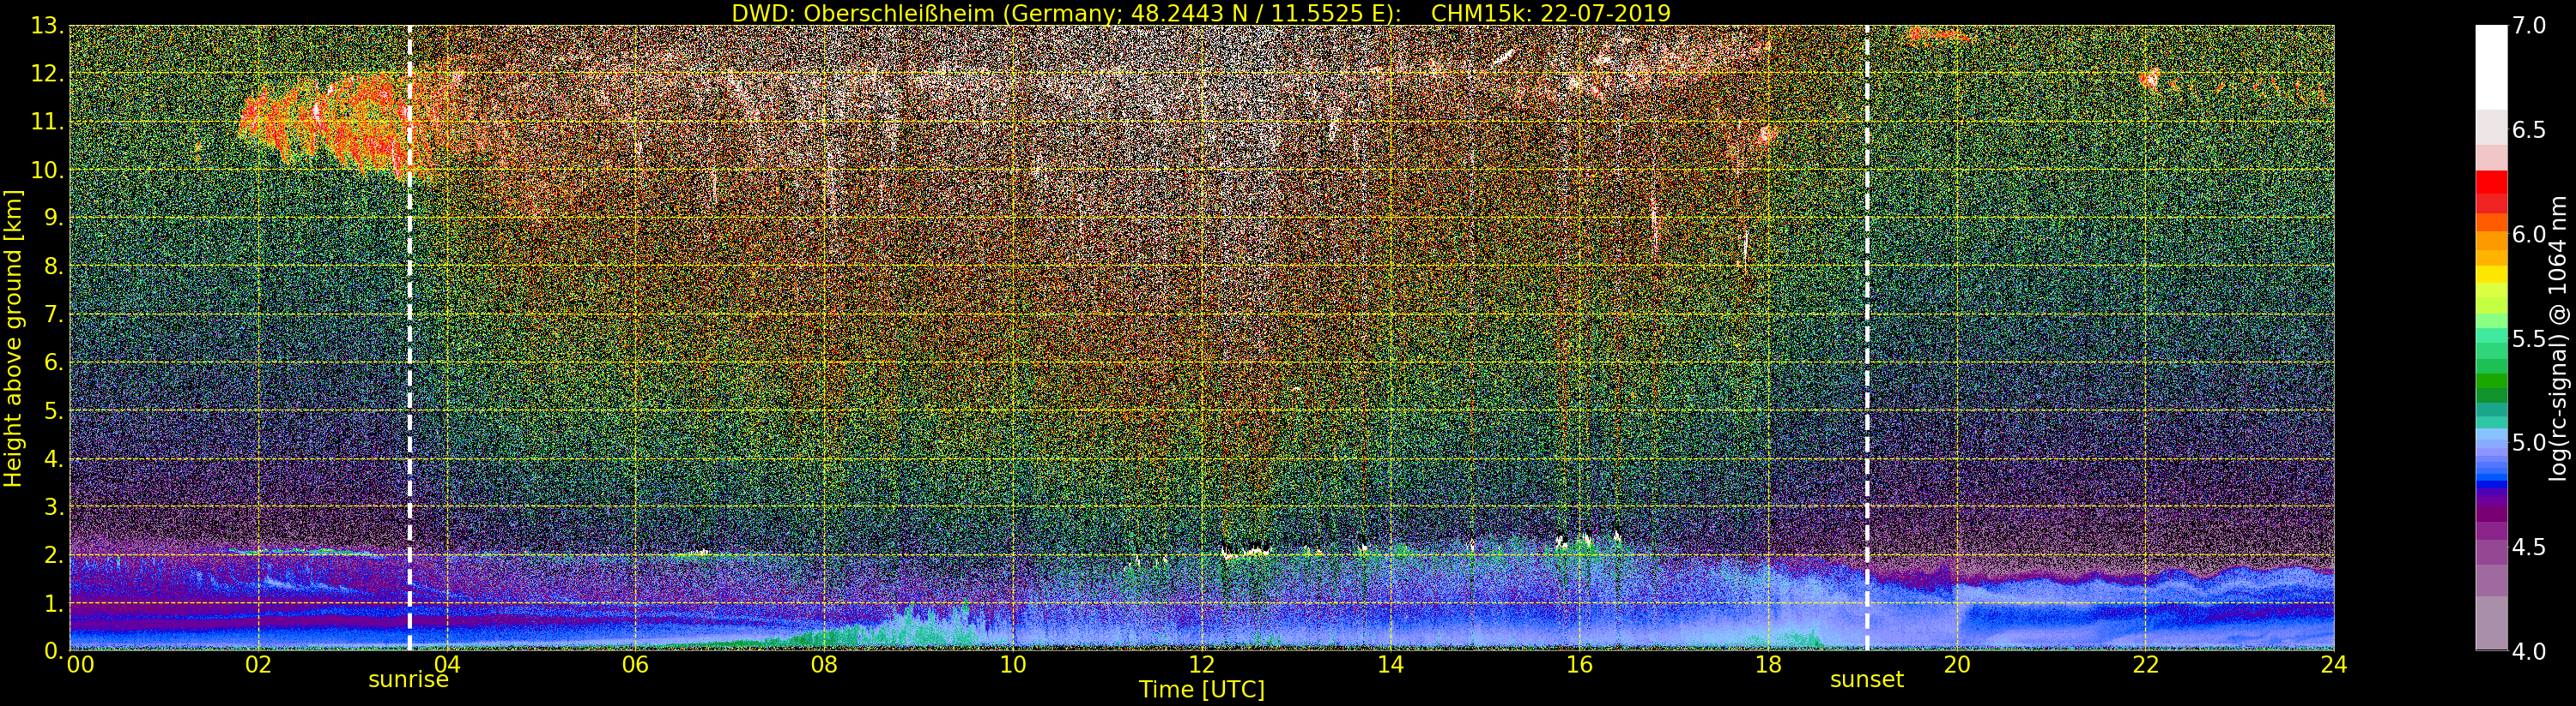
Task: Click the time tick label '02'
Action: (x=258, y=664)
